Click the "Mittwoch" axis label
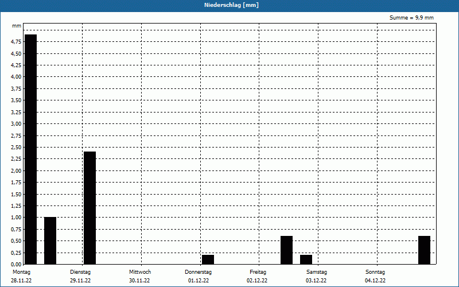The height and width of the screenshot is (287, 459). tap(140, 272)
